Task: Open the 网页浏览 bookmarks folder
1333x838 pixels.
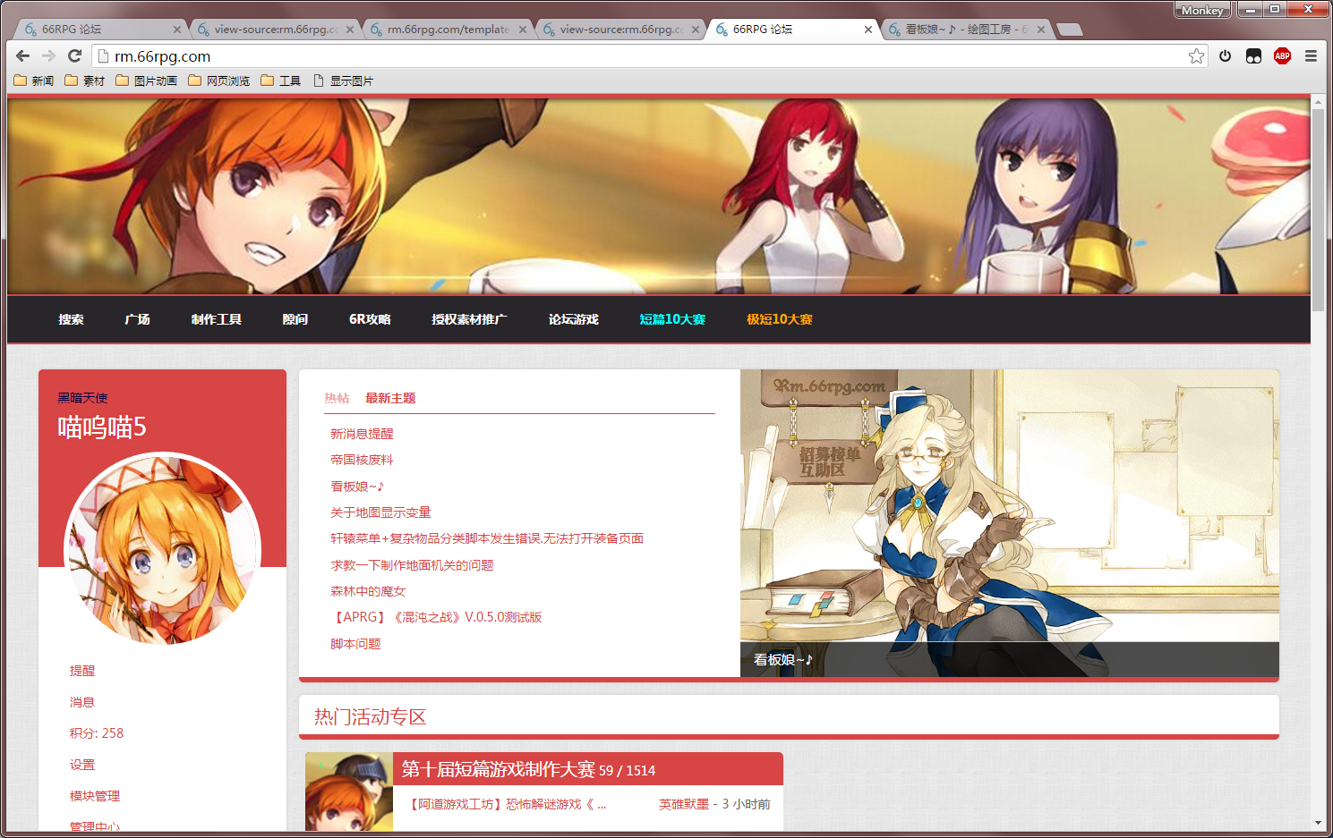Action: (x=218, y=80)
